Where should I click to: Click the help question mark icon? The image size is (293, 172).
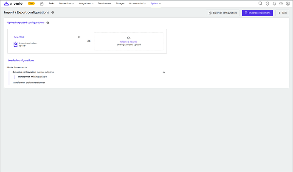click(281, 3)
